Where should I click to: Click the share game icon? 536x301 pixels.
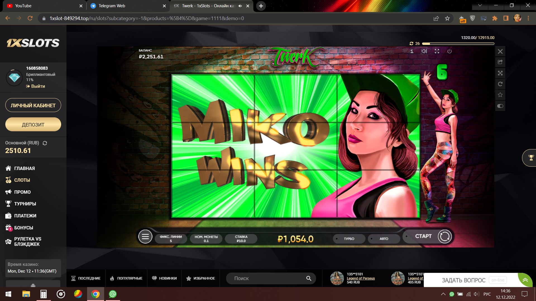pos(500,62)
